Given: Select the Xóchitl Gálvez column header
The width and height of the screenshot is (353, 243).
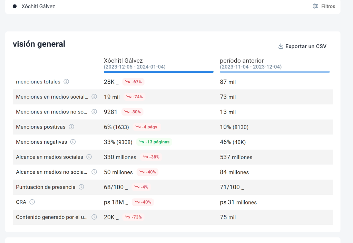Looking at the screenshot, I should tap(123, 61).
